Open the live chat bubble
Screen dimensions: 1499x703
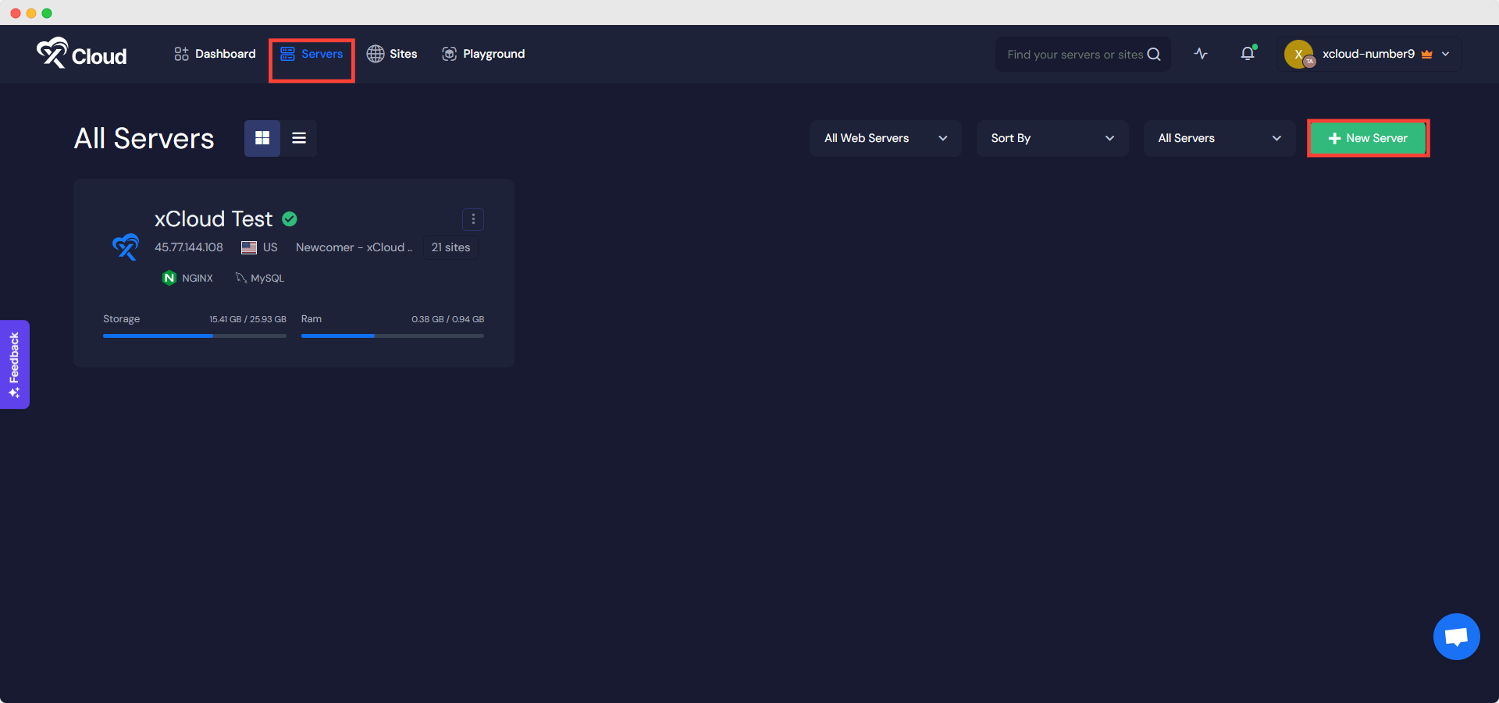tap(1456, 637)
